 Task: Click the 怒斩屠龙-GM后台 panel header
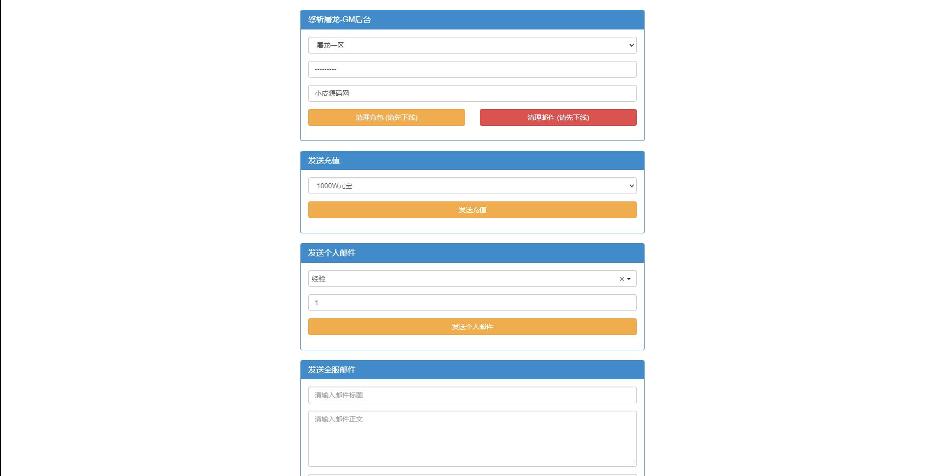coord(338,20)
